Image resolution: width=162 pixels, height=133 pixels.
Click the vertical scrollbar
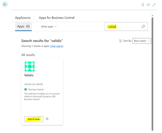click(152, 74)
